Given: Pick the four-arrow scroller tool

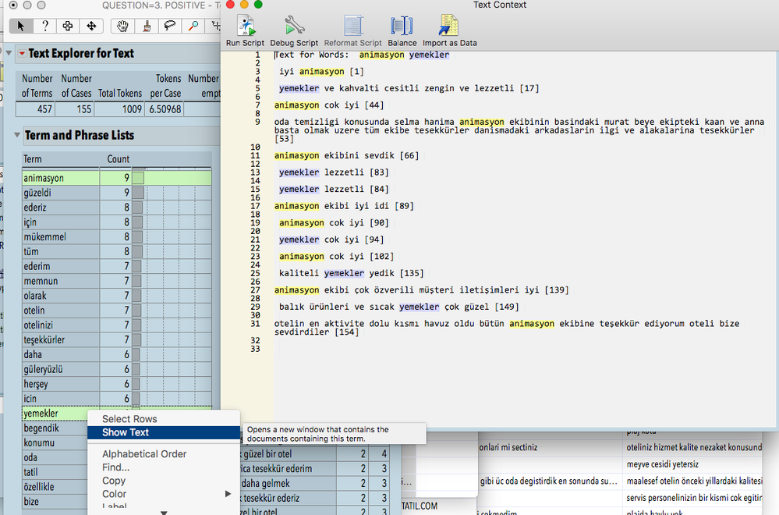Looking at the screenshot, I should (91, 26).
